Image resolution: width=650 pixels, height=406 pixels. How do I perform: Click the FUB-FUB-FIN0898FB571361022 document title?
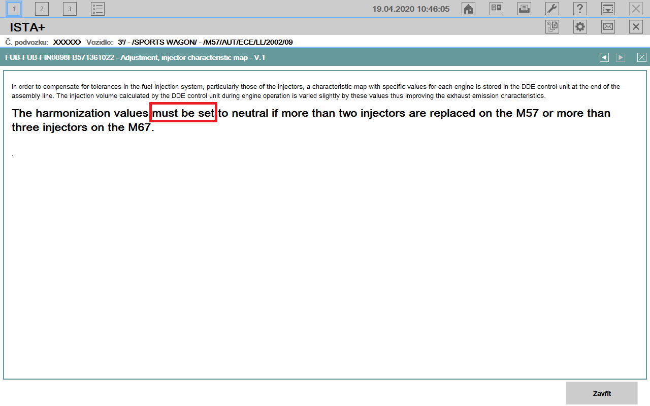[x=135, y=57]
